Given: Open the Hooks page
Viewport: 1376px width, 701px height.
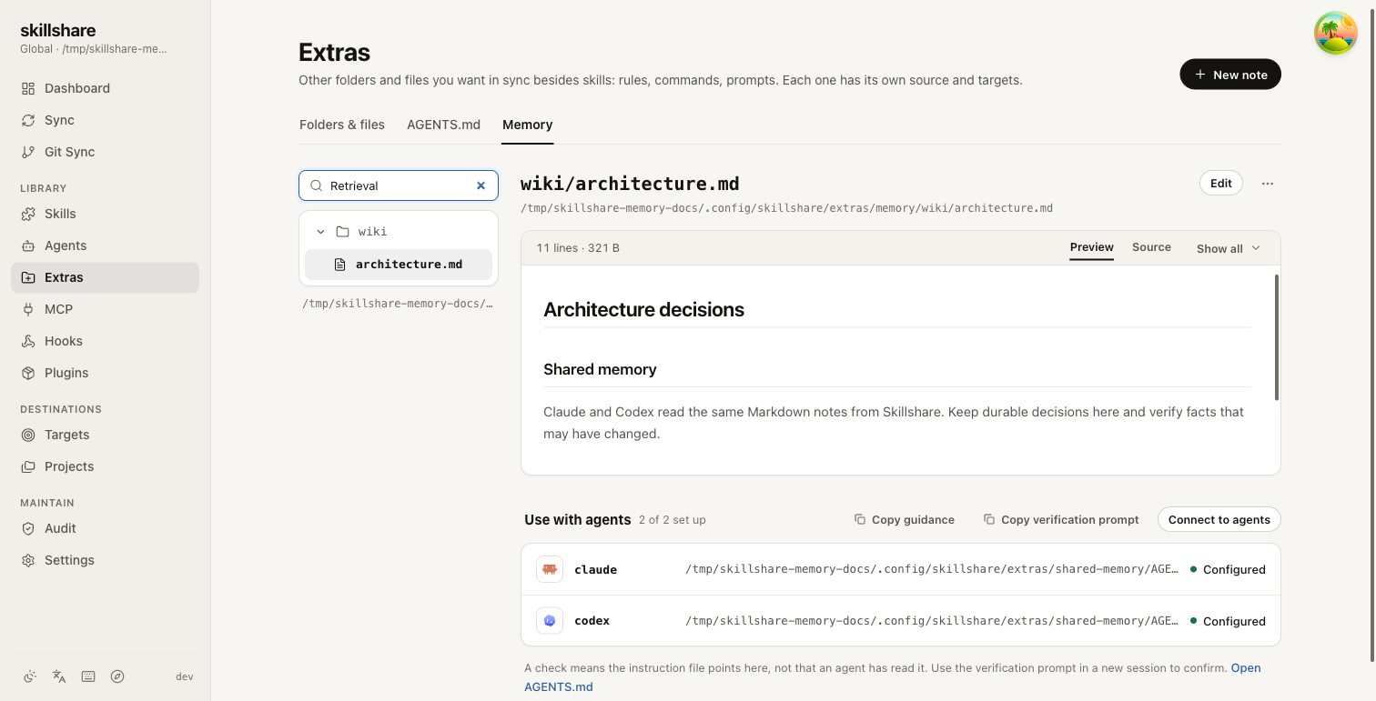Looking at the screenshot, I should [105, 341].
